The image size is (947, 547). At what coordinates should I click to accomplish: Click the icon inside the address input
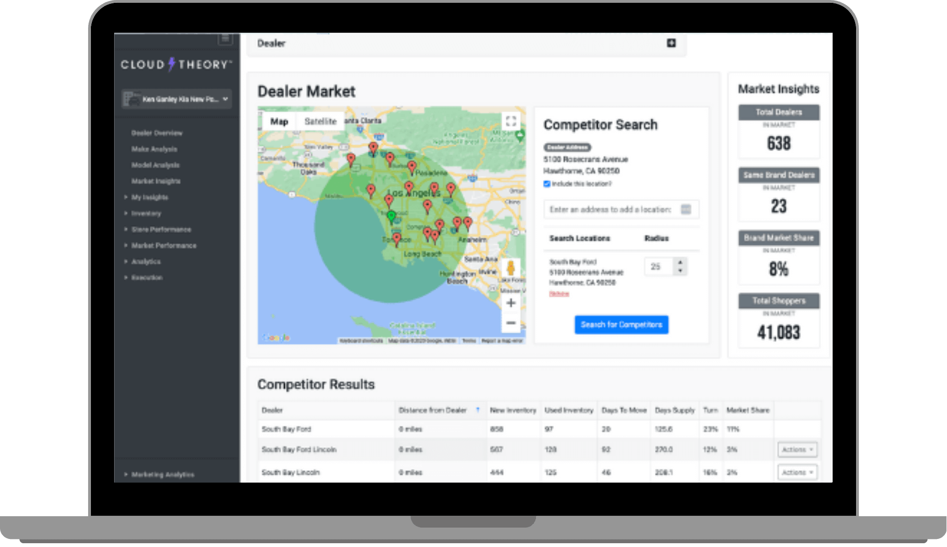(x=686, y=209)
